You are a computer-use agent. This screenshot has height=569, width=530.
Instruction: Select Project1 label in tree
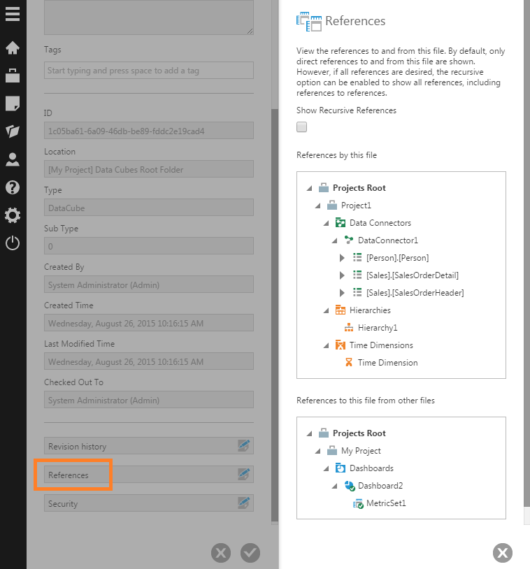(x=356, y=206)
